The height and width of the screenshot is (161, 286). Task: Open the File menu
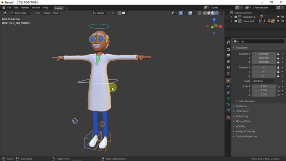(x=9, y=8)
